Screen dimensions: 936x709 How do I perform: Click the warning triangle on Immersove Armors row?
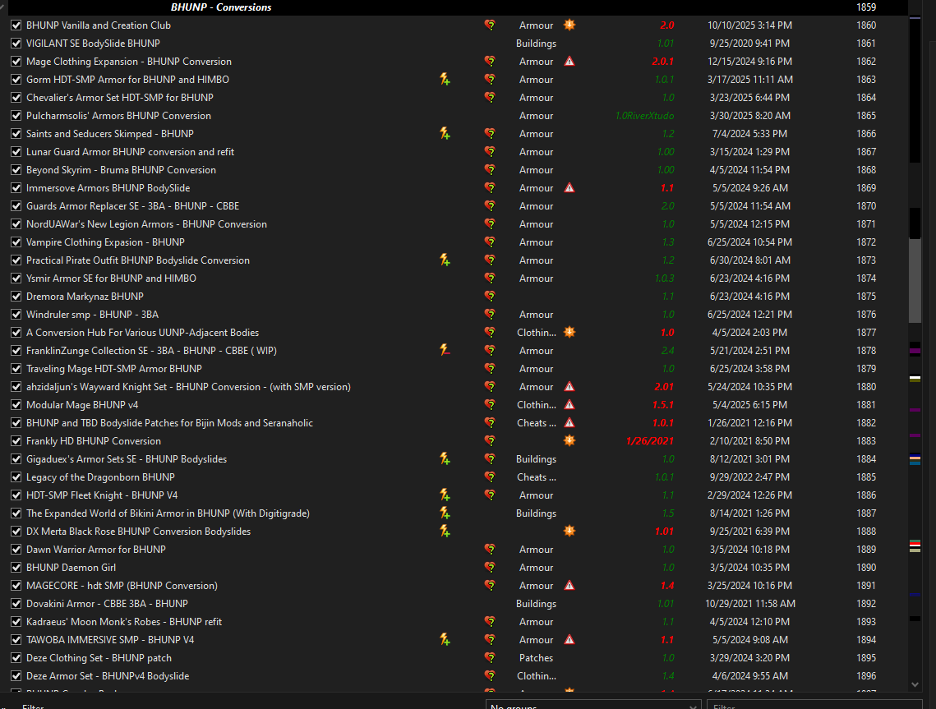(569, 188)
